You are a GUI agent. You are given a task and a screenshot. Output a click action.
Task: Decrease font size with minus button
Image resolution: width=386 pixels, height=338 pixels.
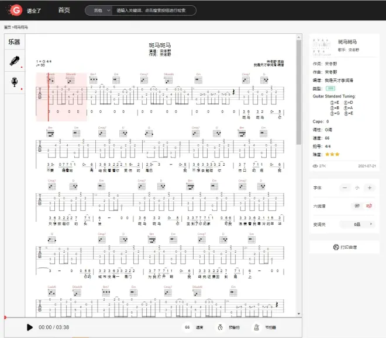(x=343, y=187)
